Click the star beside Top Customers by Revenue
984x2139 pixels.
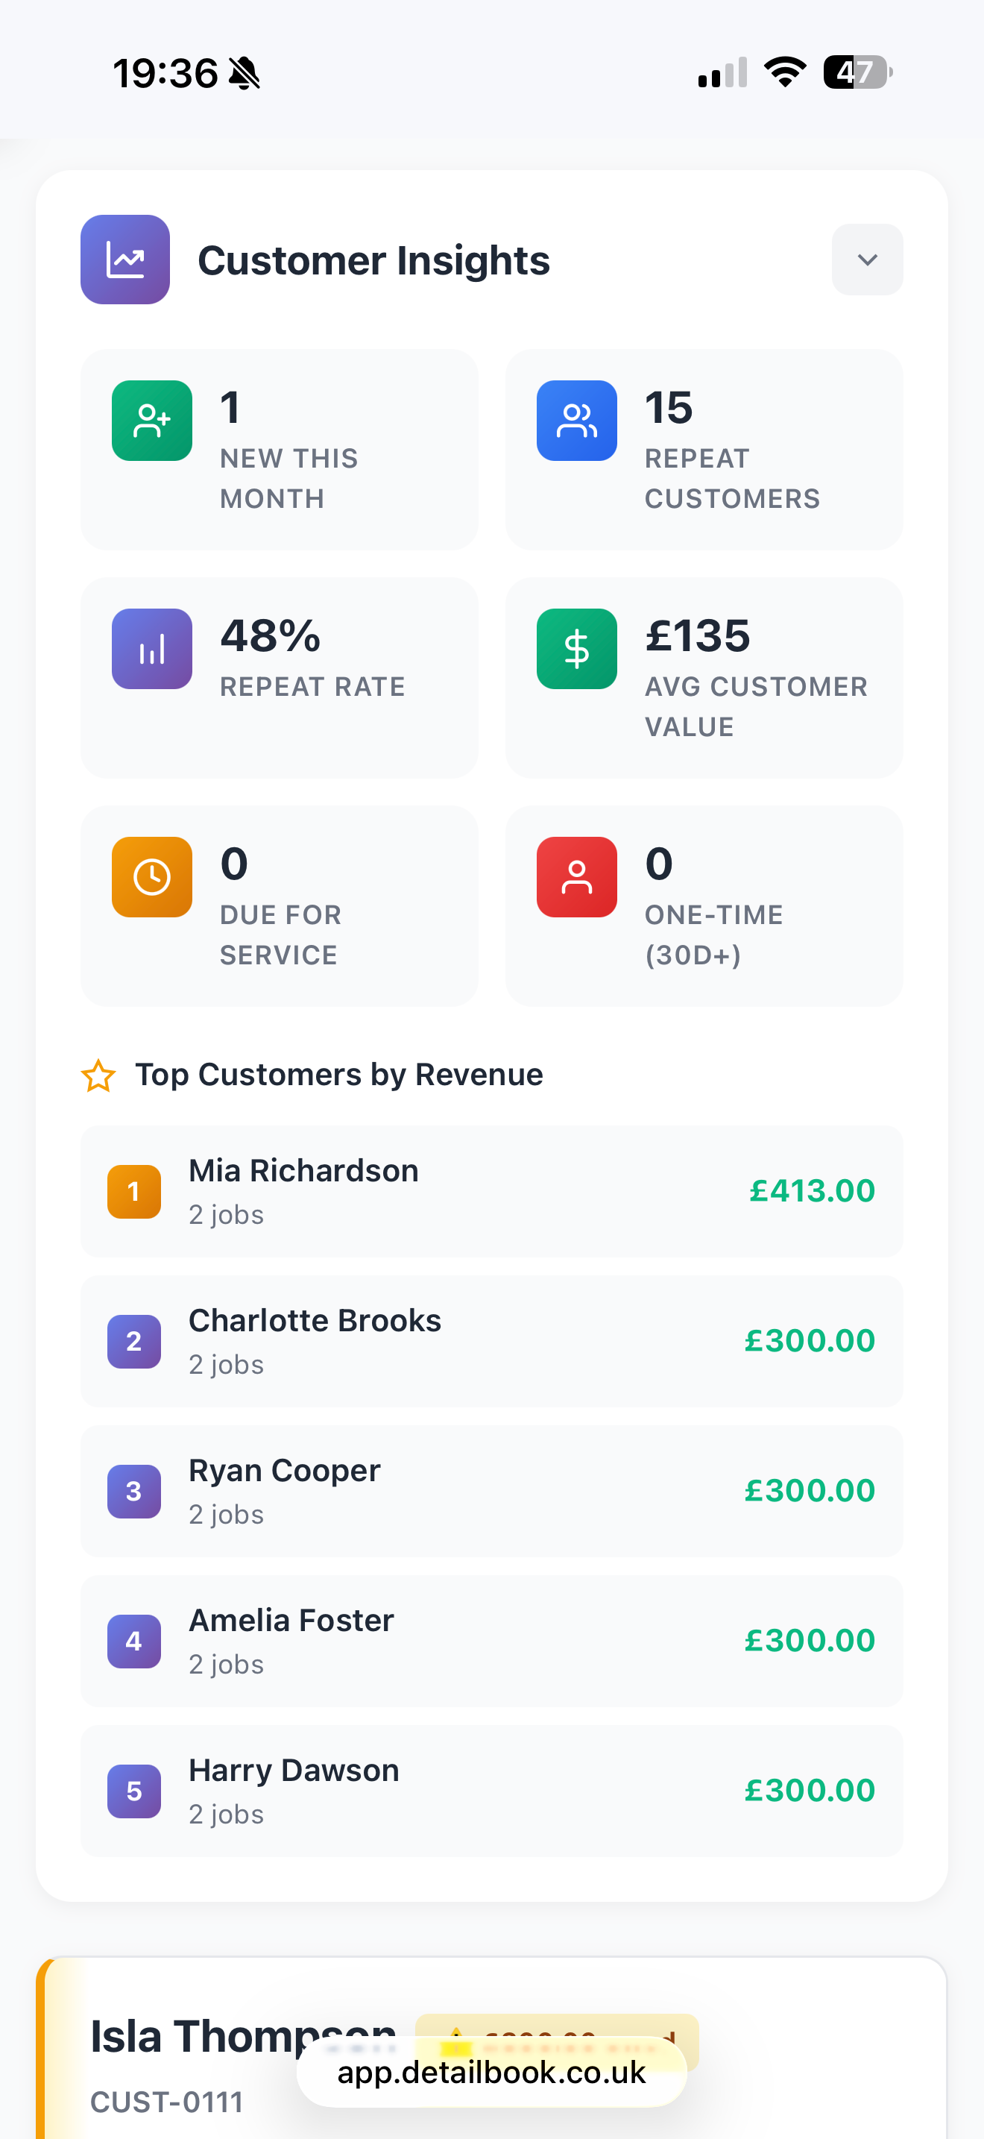pos(98,1075)
